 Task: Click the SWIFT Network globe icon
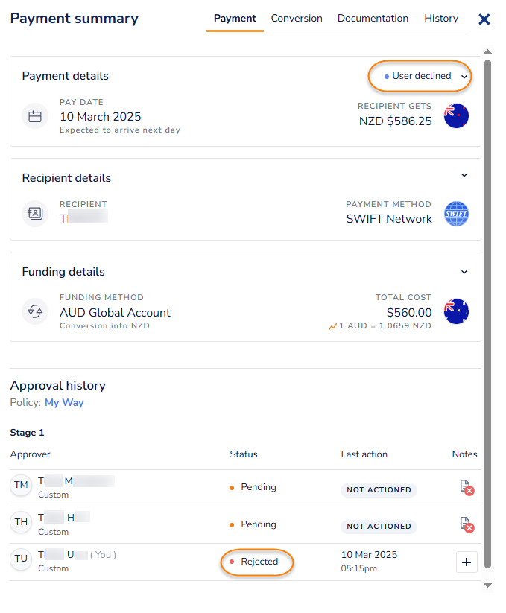coord(456,214)
